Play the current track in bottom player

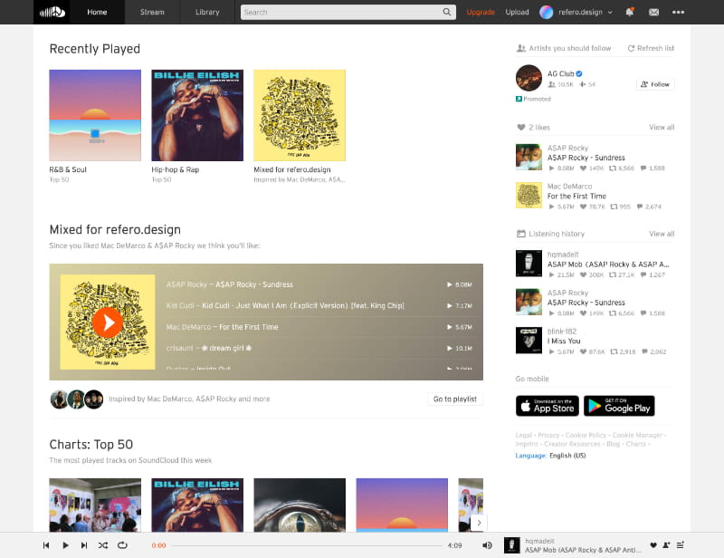65,545
